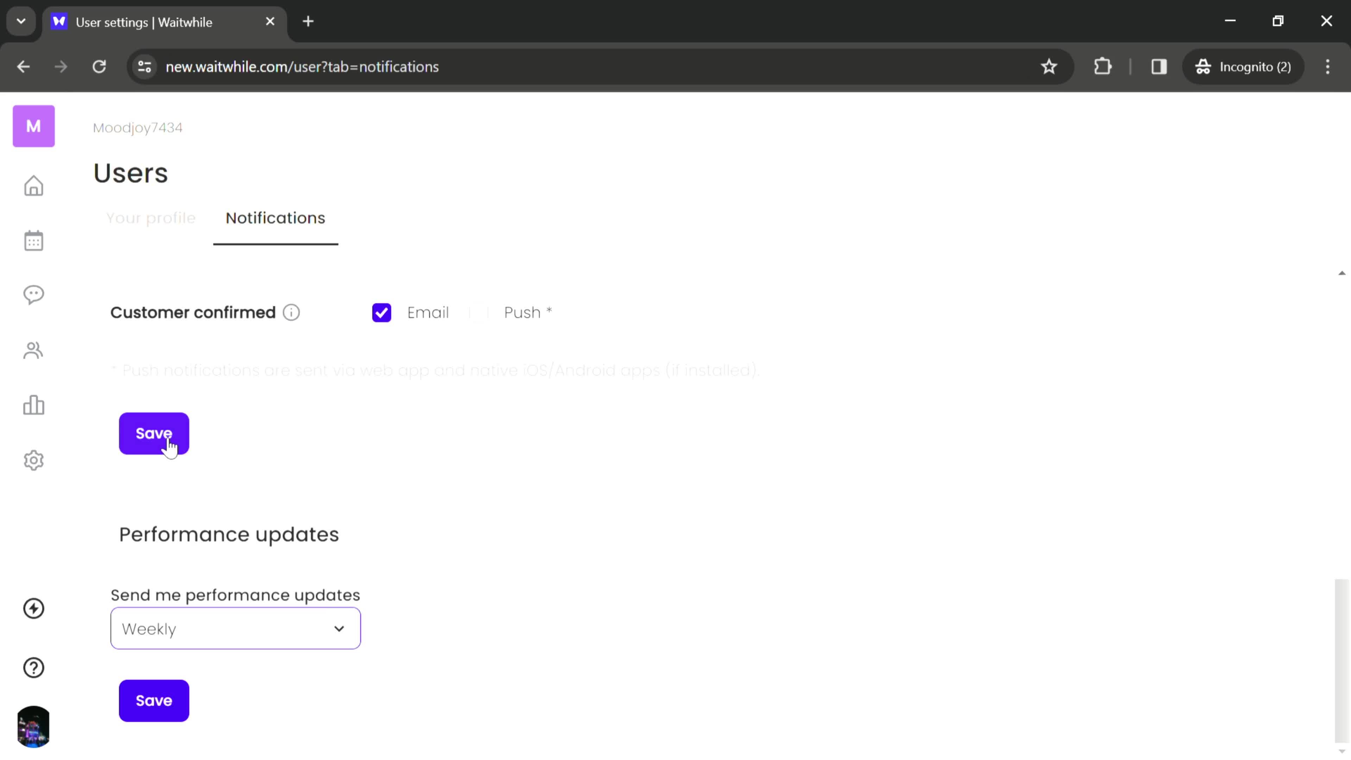Open the Chrome three-dot menu
This screenshot has width=1351, height=760.
[x=1327, y=66]
